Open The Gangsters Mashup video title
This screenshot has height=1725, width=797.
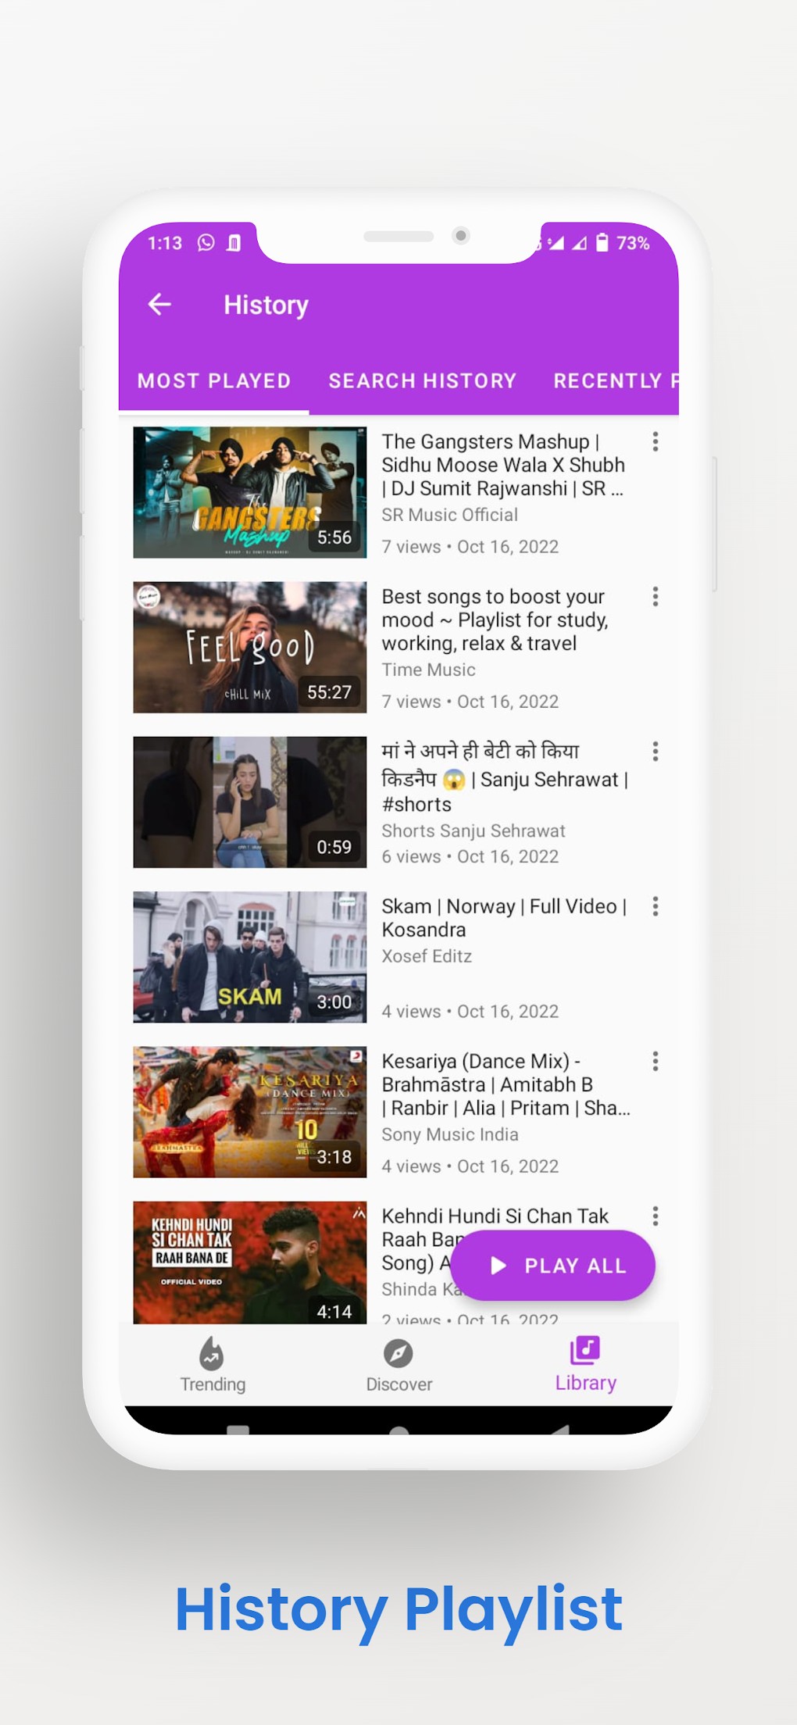(504, 465)
